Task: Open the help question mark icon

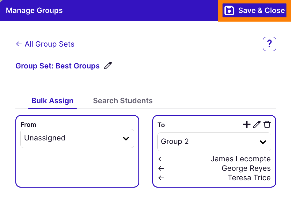Action: click(269, 44)
